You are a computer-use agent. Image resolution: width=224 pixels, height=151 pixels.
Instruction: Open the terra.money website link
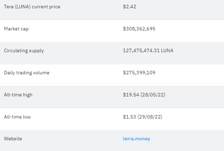136,139
